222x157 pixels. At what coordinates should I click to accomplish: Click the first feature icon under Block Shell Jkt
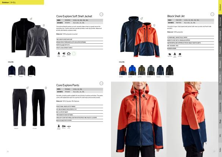coord(170,54)
